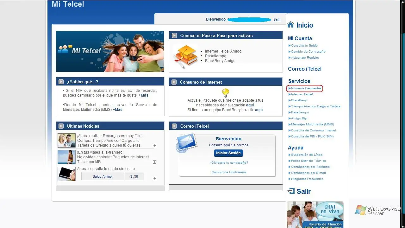Click +Más after the Mensajes Multimedia tip
The image size is (405, 228).
(117, 110)
